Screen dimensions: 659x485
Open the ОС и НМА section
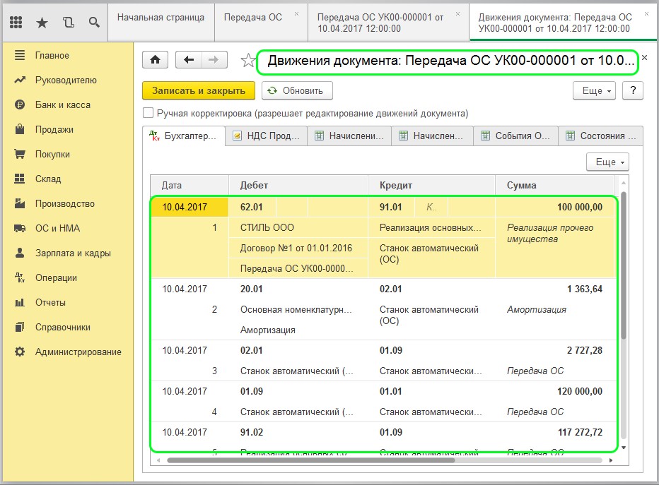click(x=57, y=229)
